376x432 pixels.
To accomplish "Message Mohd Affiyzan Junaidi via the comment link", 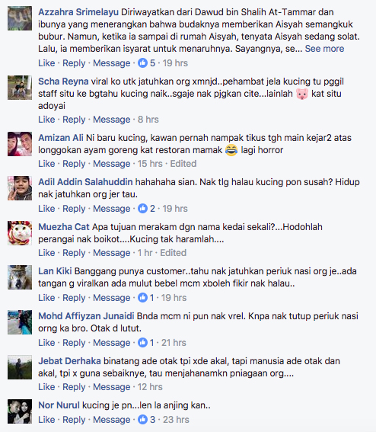I will (111, 343).
